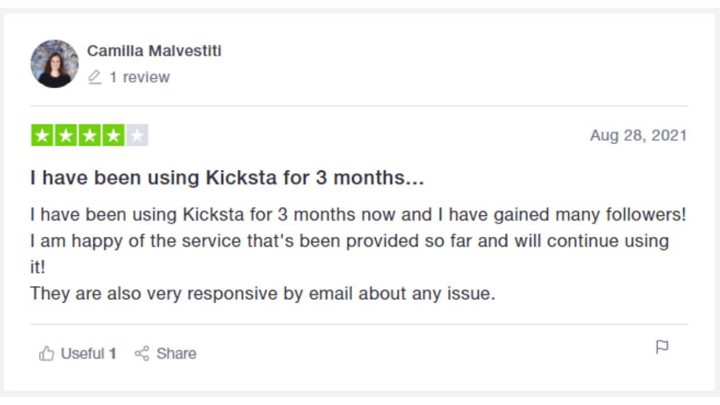Click the review's first body sentence
Viewport: 720px width, 405px height.
(358, 215)
